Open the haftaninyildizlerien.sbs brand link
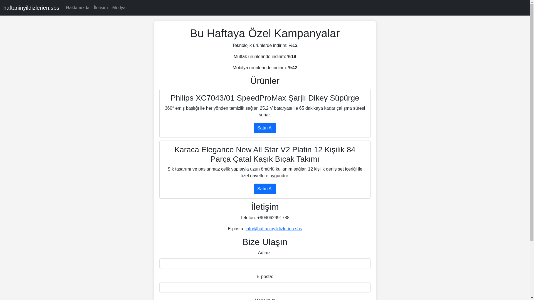The image size is (534, 300). (31, 8)
